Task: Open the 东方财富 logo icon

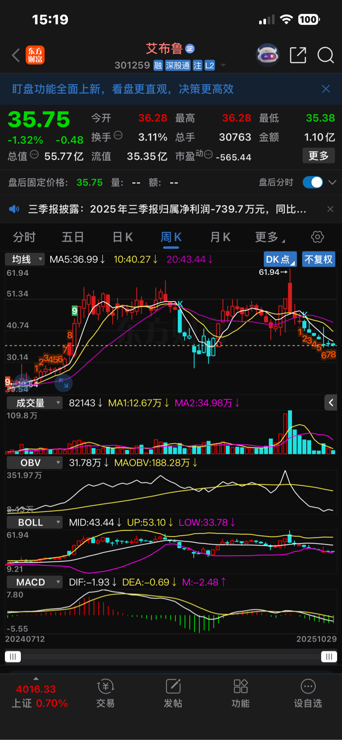Action: pos(35,55)
